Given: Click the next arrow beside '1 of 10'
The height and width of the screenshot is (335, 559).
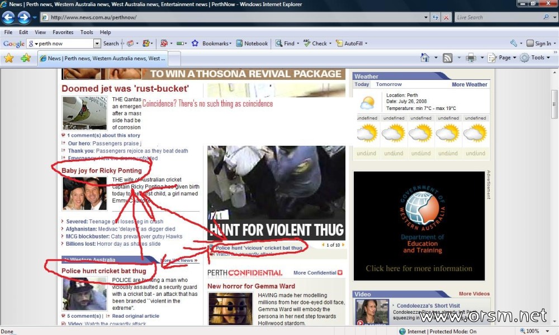Looking at the screenshot, I should tap(343, 245).
